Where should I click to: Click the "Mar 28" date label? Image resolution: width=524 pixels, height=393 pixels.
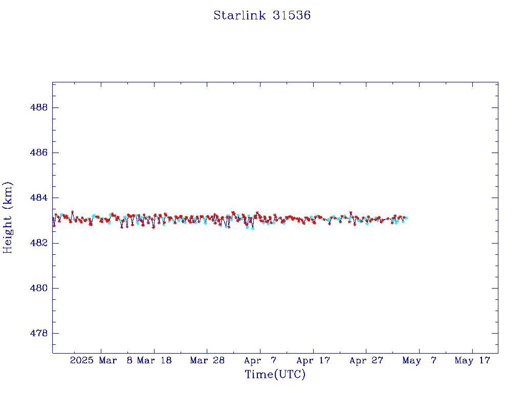pos(207,360)
